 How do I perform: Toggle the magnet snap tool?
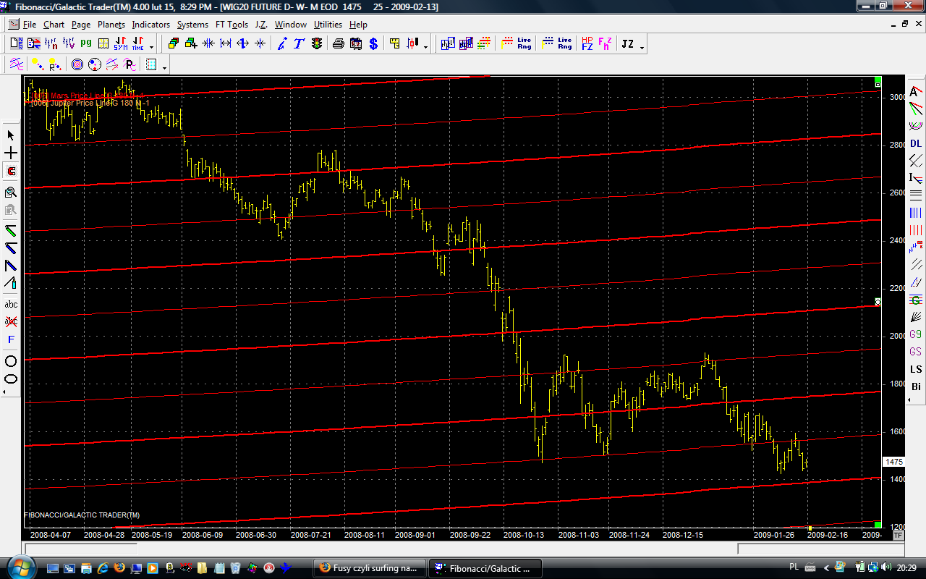11,172
